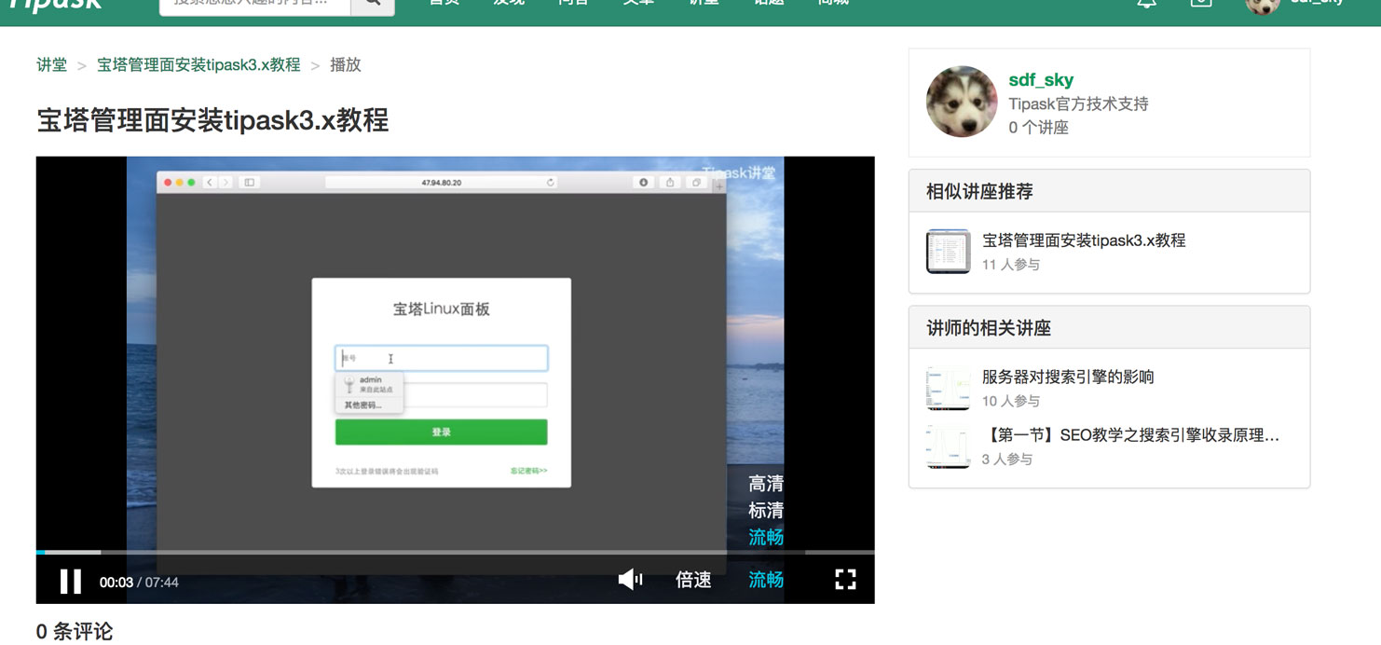1381x645 pixels.
Task: Select 高清 quality from the quality menu
Action: pyautogui.click(x=766, y=484)
